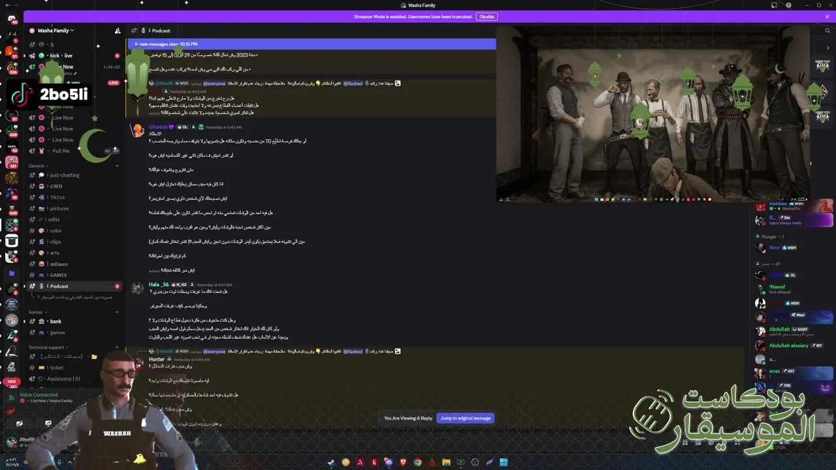Toggle the camera-off button in voice panel
Screen dimensions: 836x470
pyautogui.click(x=20, y=423)
